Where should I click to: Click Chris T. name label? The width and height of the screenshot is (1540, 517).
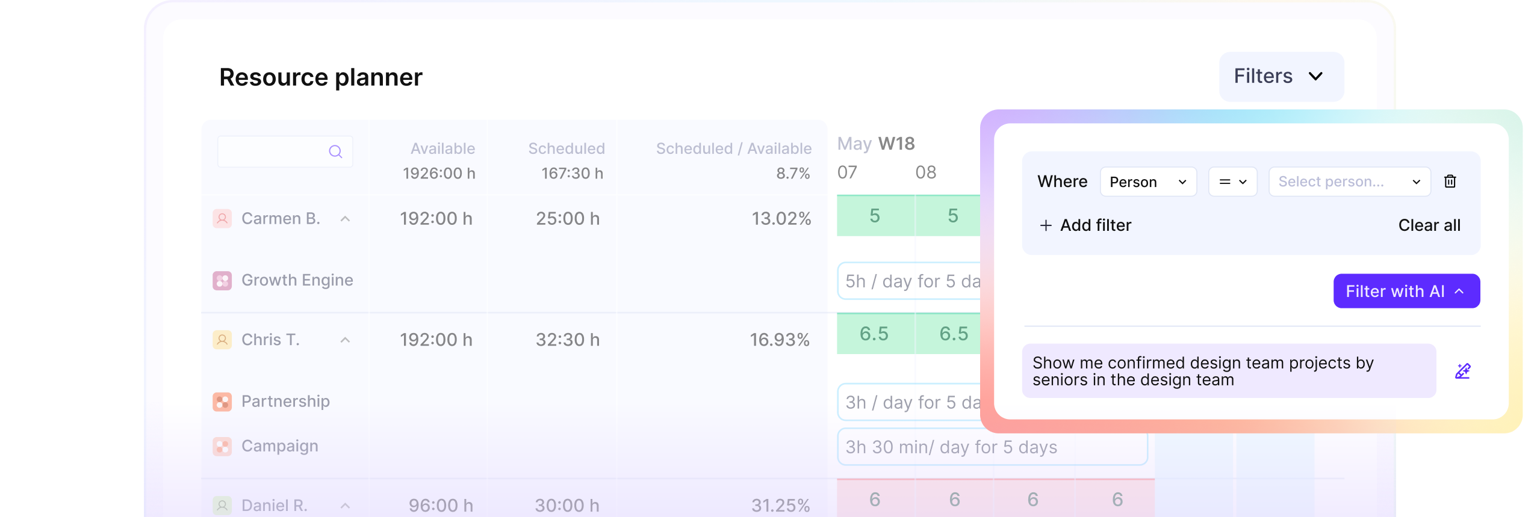[x=270, y=340]
